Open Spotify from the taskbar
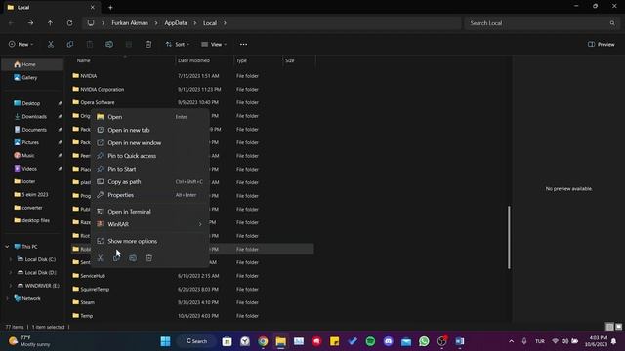625x351 pixels. click(370, 341)
